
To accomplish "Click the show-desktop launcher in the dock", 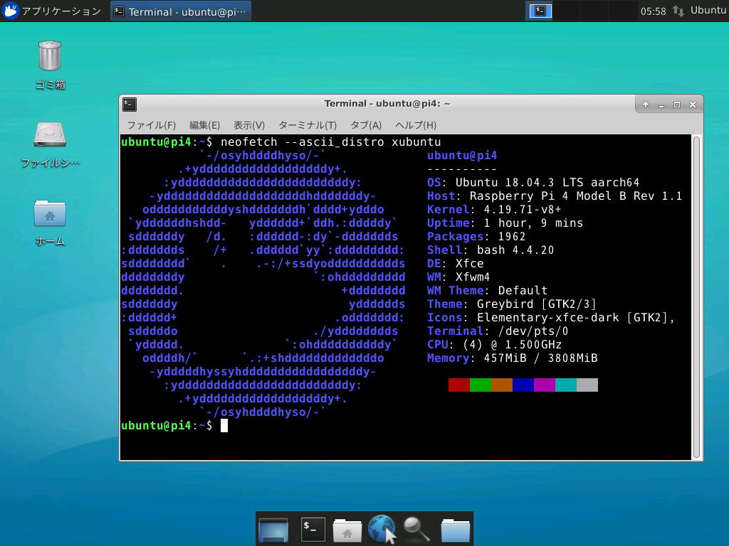I will tap(274, 529).
